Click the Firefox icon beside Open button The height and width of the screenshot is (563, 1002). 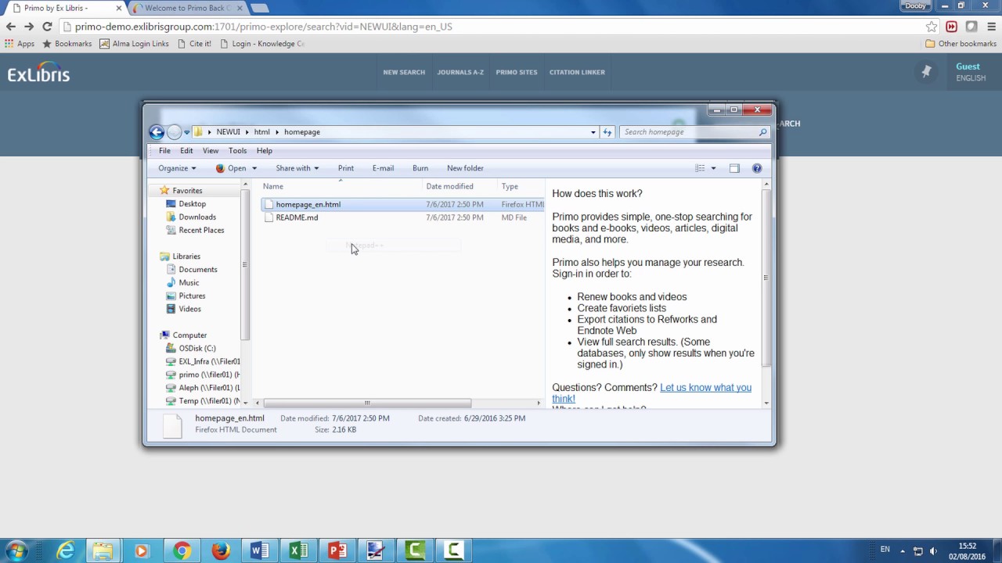(220, 168)
